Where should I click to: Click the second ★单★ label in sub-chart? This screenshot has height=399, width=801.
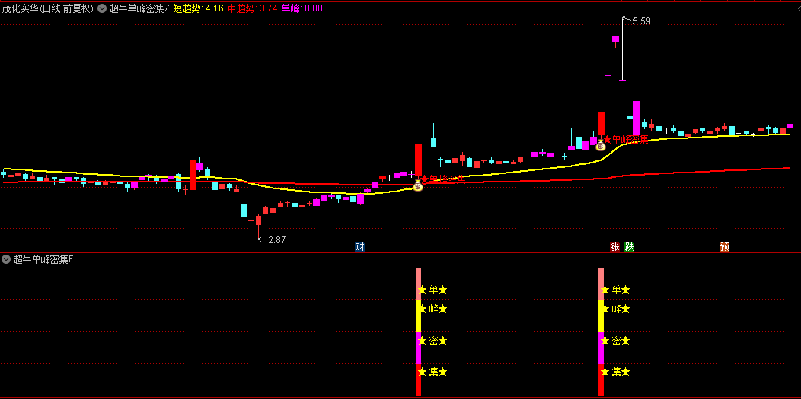(x=615, y=290)
